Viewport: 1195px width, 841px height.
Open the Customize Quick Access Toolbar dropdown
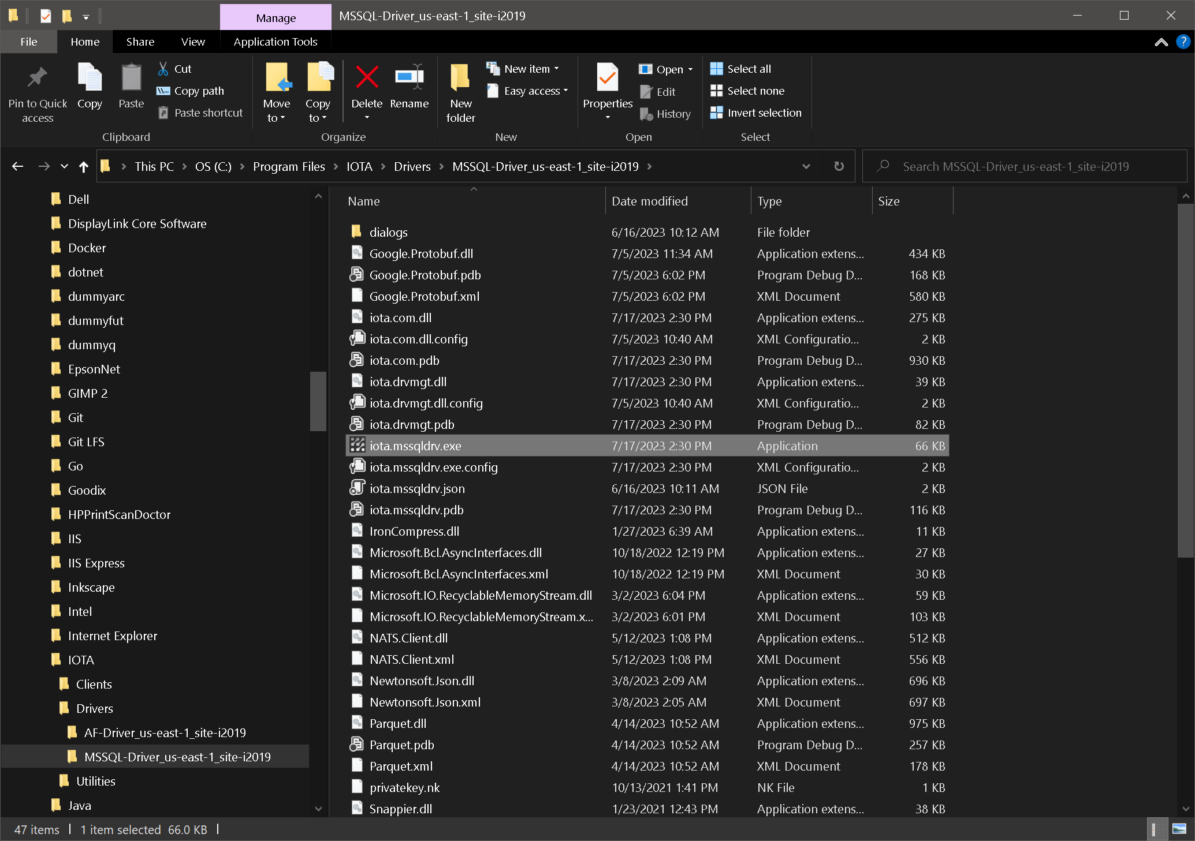point(85,17)
